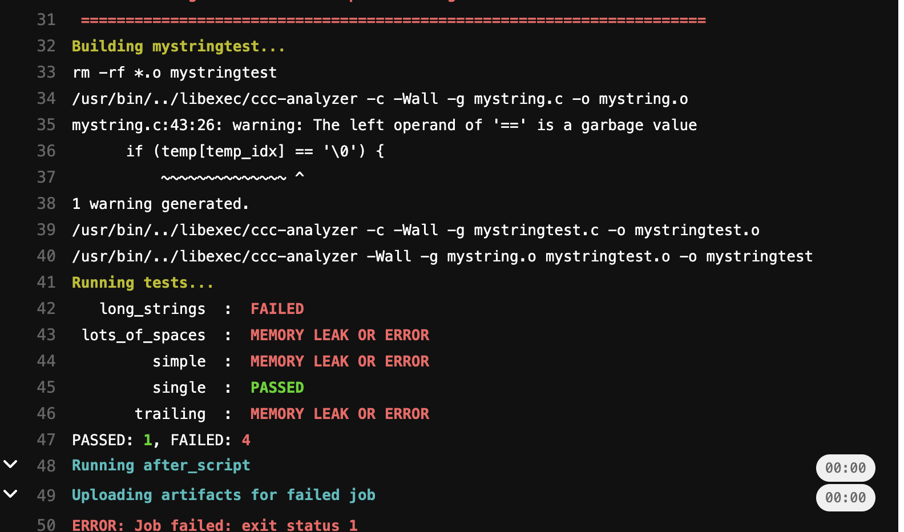The image size is (904, 532).
Task: Collapse the Uploading artifacts section chevron
Action: 11,494
